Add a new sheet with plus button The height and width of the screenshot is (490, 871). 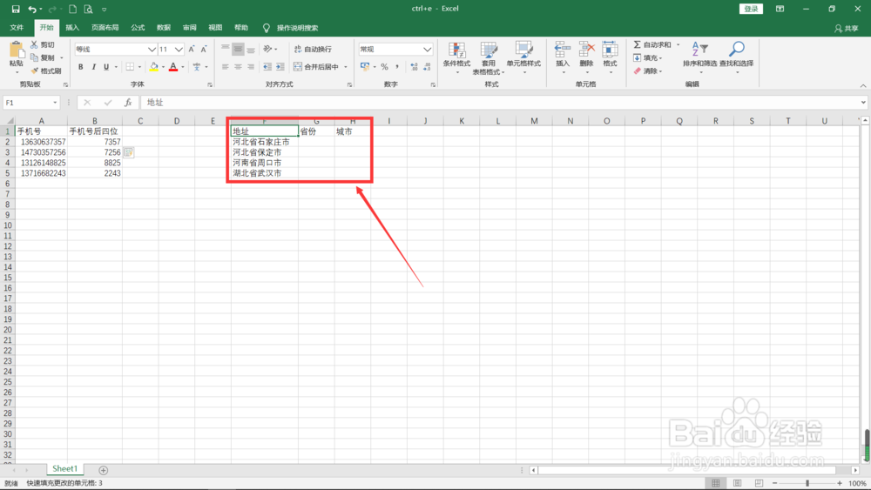coord(104,470)
